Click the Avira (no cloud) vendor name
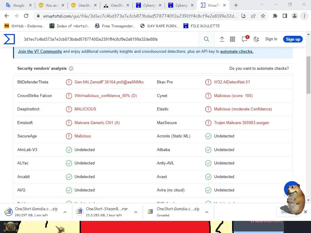Viewport: 311px width, 233px height. (171, 190)
